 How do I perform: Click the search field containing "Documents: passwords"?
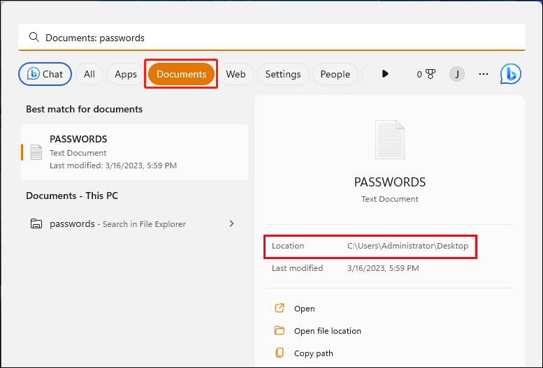click(271, 38)
